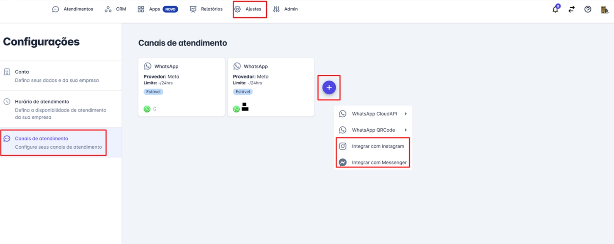
Task: Click the swap arrows icon in header
Action: [x=571, y=9]
